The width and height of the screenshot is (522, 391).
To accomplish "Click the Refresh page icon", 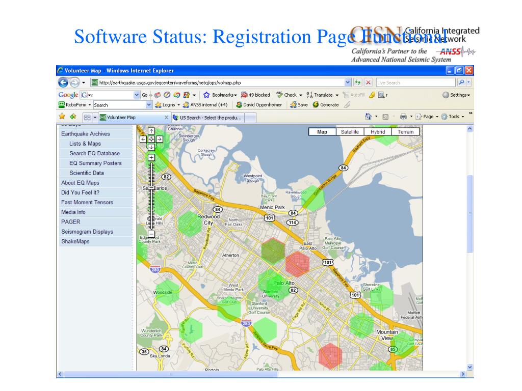I will (358, 82).
